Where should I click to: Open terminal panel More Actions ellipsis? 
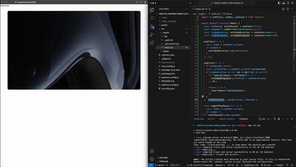[283, 119]
